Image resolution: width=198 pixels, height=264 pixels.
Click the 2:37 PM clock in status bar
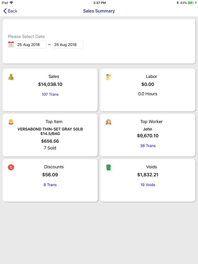coord(99,3)
